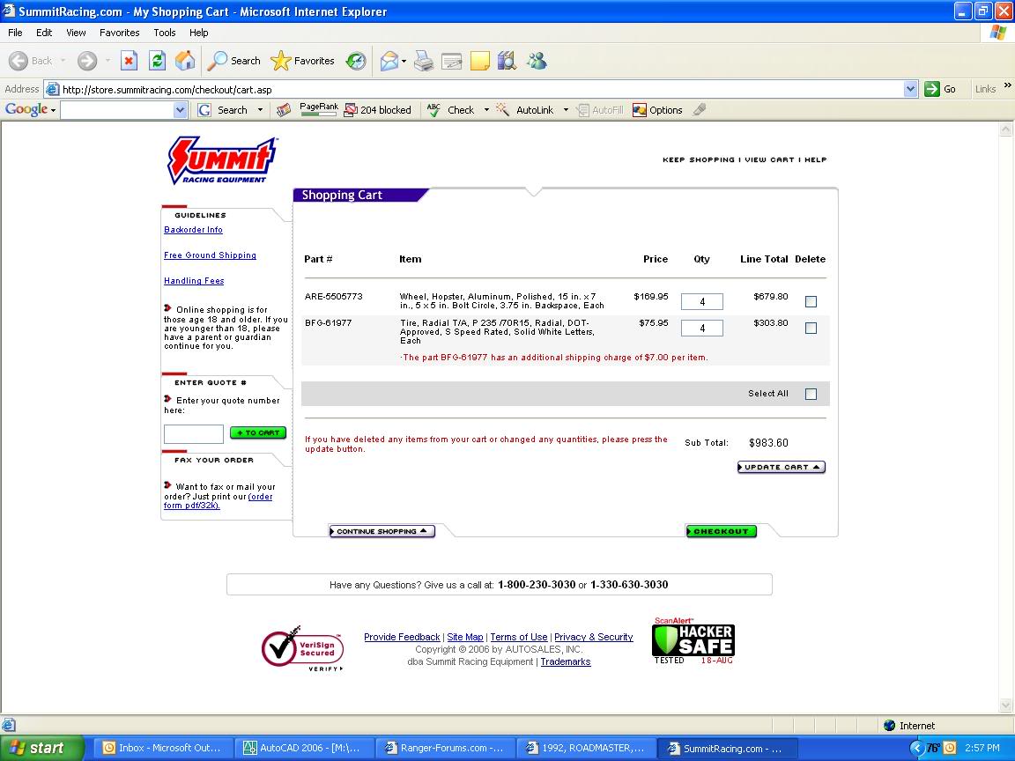Open the Handling Fees link
This screenshot has width=1015, height=761.
[194, 281]
